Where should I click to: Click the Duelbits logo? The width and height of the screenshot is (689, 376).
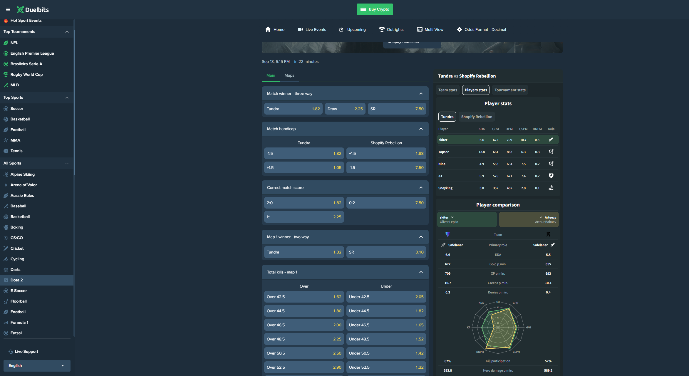[x=33, y=10]
